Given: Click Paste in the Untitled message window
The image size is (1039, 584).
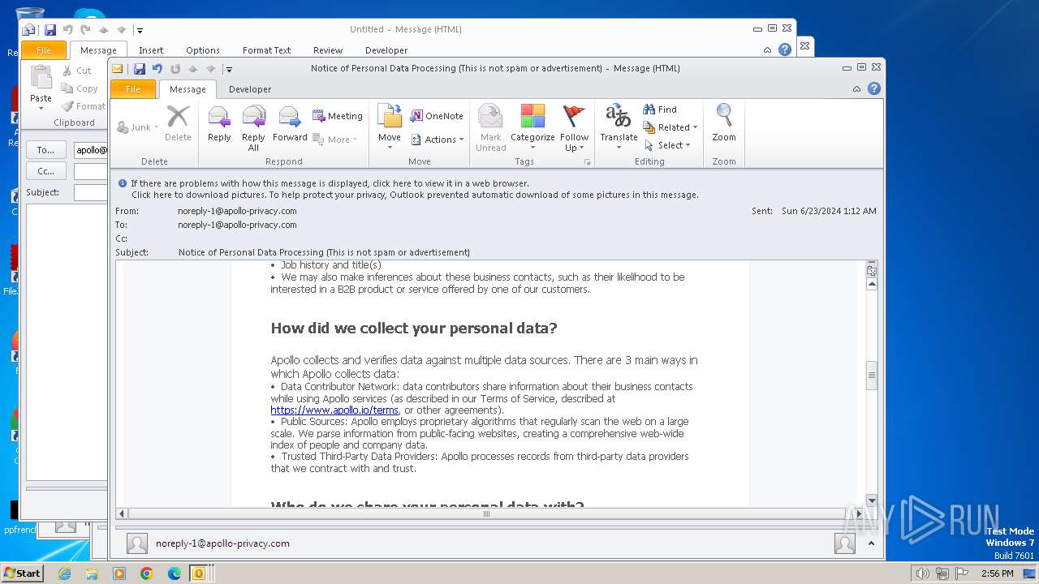Looking at the screenshot, I should 41,88.
